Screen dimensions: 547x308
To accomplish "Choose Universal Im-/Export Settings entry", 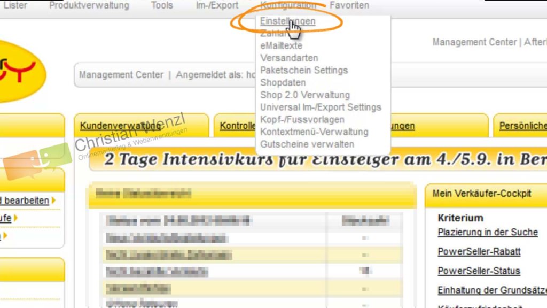I will click(x=321, y=107).
